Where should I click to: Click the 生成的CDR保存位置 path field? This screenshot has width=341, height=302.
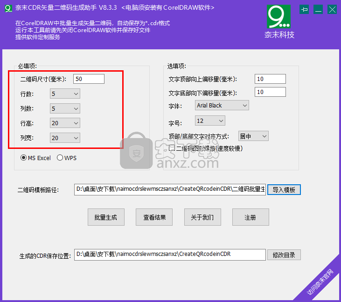pyautogui.click(x=170, y=255)
